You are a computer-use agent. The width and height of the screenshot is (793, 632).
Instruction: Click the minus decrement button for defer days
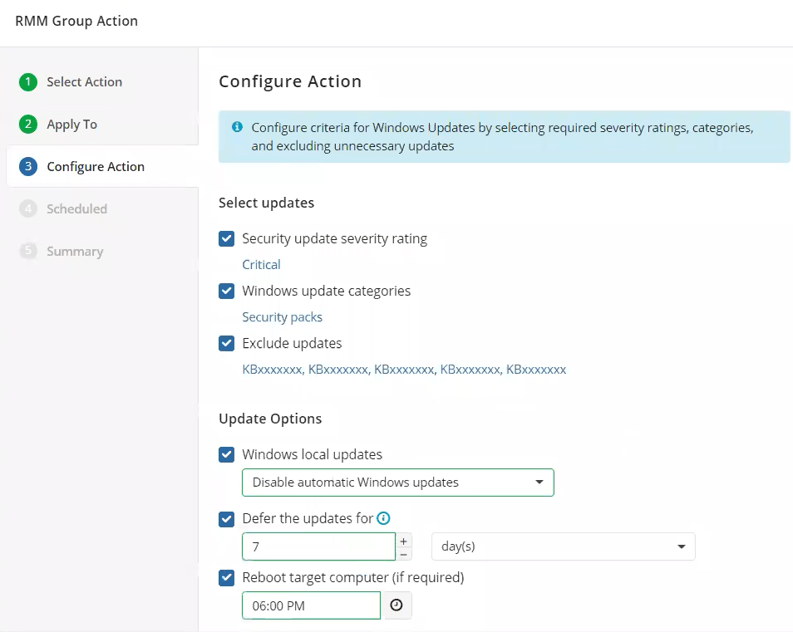point(404,554)
